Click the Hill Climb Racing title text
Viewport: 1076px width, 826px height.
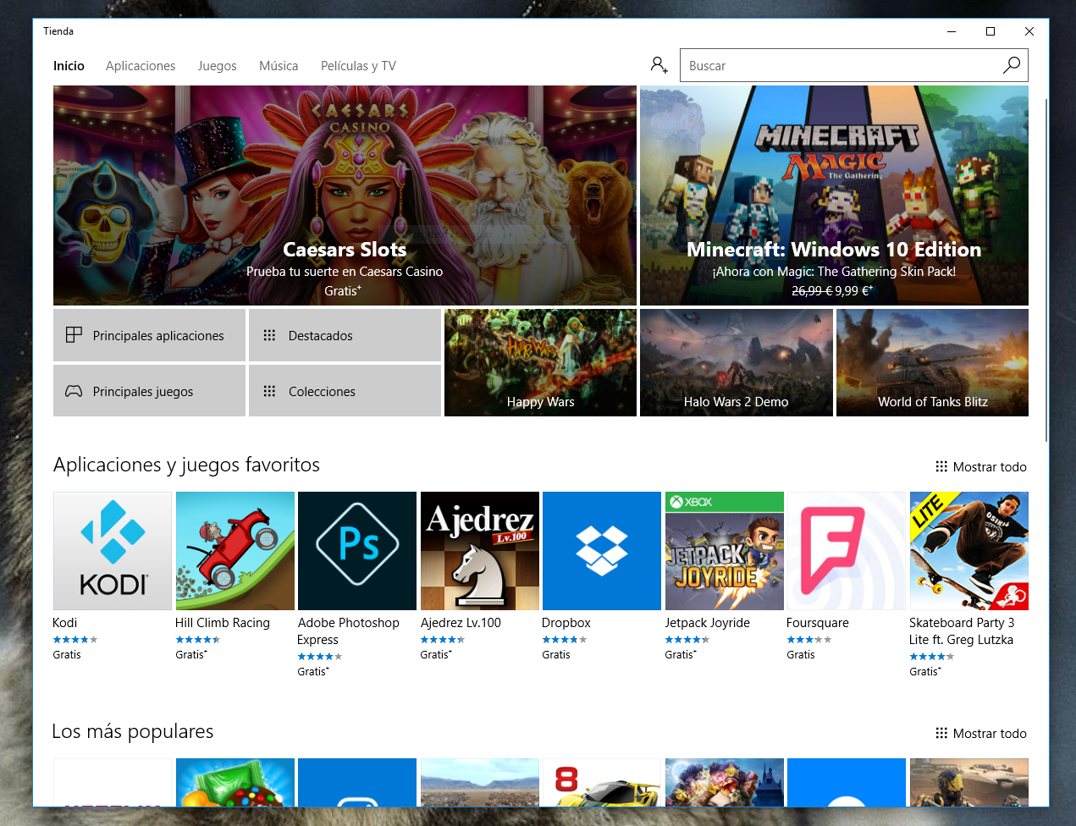click(223, 623)
